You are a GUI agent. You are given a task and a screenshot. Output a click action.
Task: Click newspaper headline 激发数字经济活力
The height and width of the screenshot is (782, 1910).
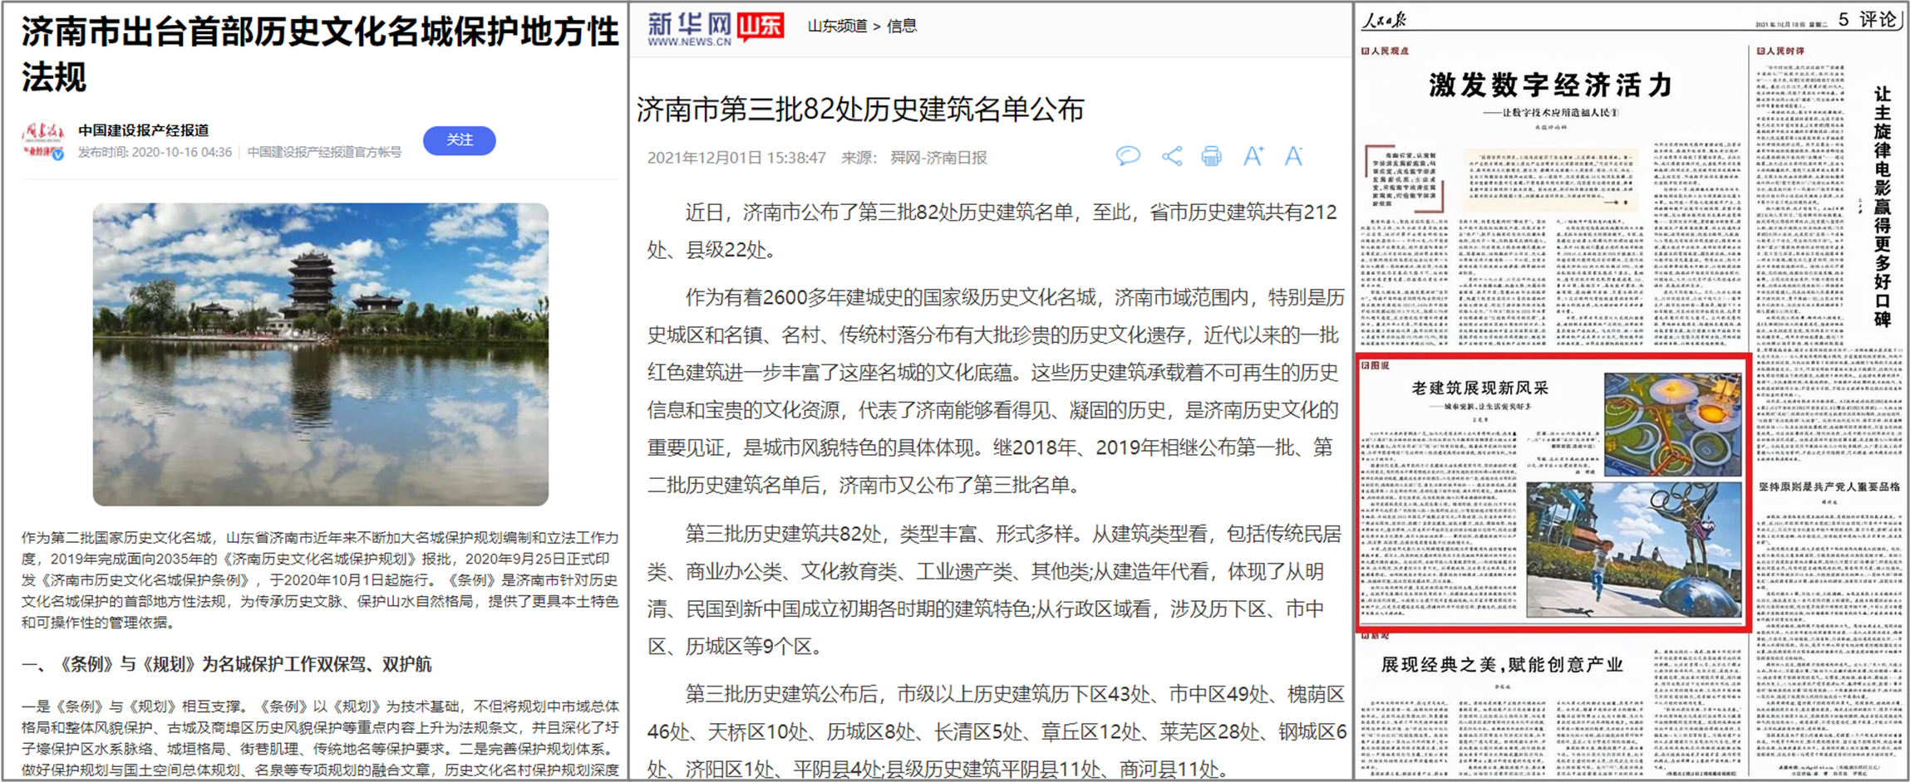(x=1550, y=85)
